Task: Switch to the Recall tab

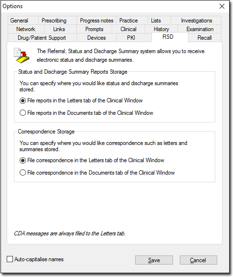Action: 205,38
